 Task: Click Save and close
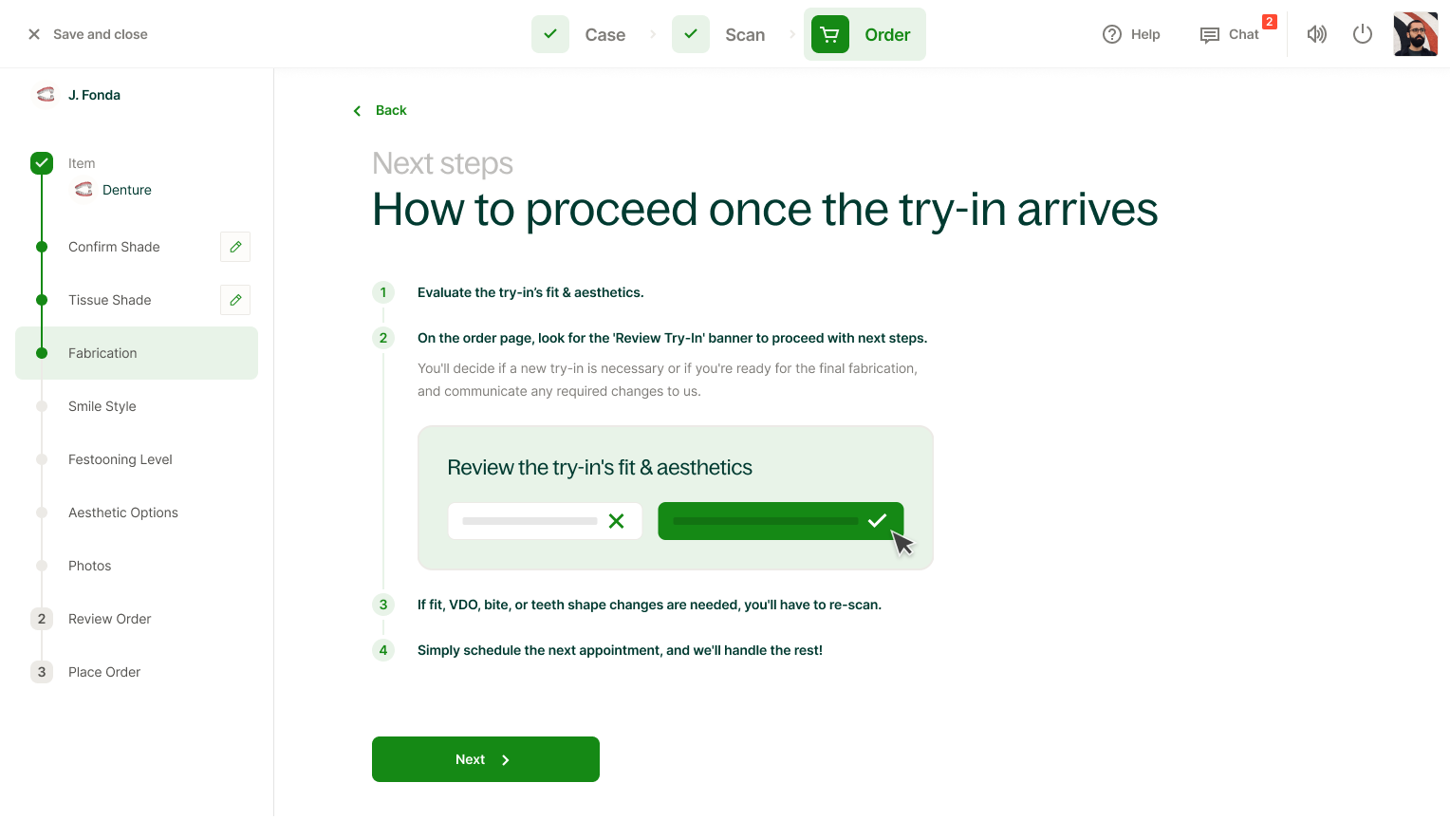[x=87, y=34]
